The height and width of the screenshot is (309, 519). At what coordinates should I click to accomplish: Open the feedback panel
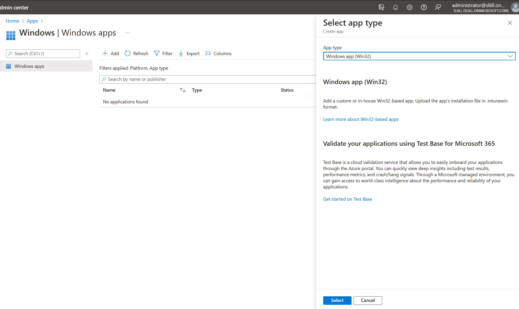pyautogui.click(x=438, y=7)
